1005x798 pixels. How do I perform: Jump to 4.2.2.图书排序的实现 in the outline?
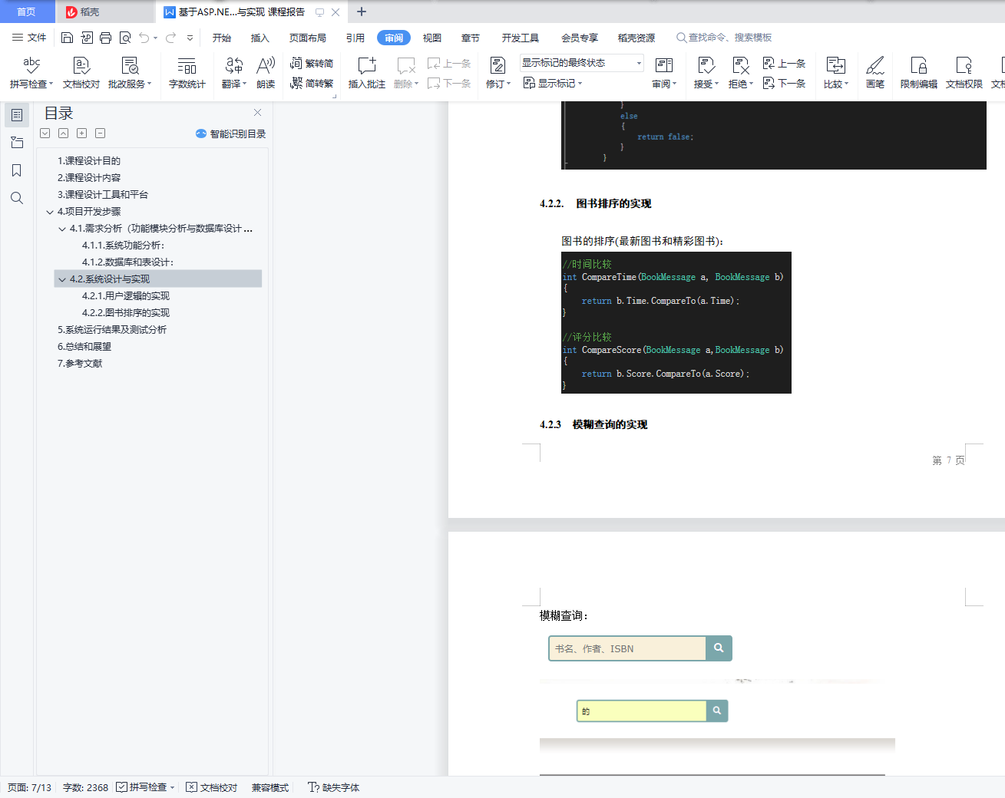click(x=126, y=313)
